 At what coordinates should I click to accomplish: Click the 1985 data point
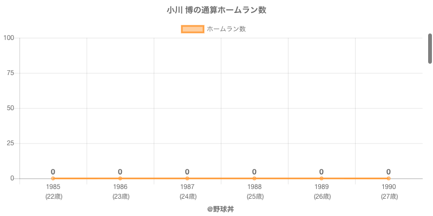tap(53, 178)
